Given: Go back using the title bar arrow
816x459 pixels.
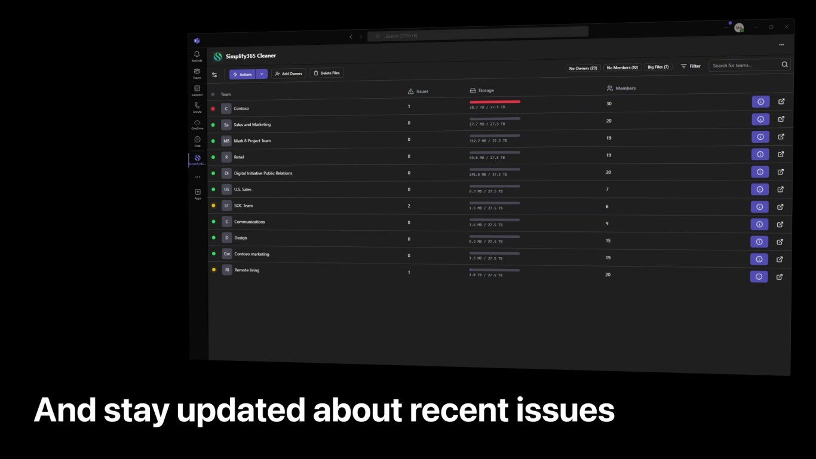Looking at the screenshot, I should 351,37.
